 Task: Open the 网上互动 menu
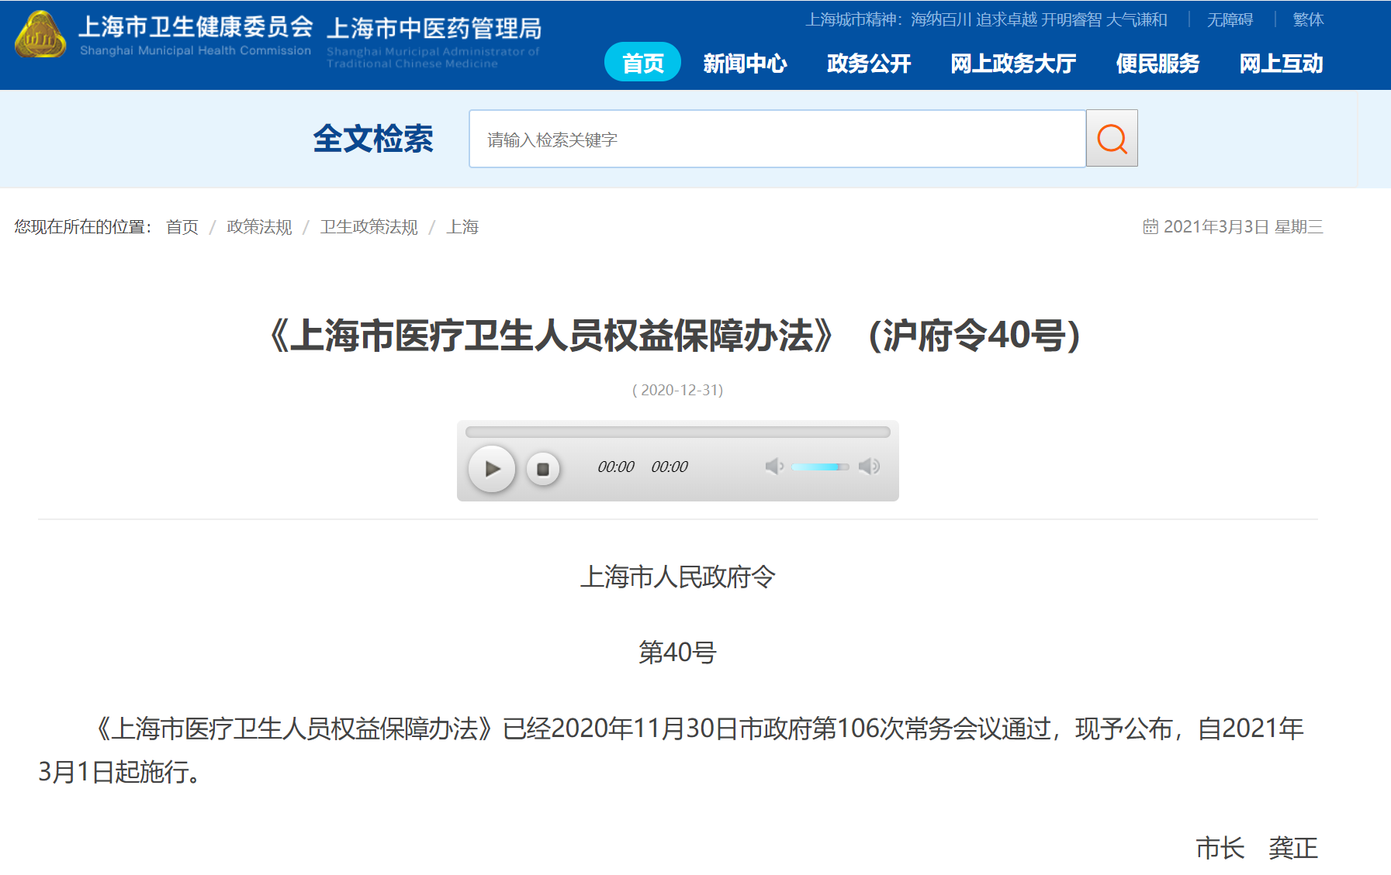tap(1281, 64)
